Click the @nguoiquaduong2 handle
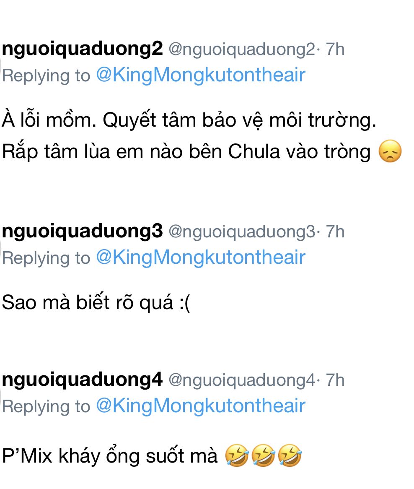The height and width of the screenshot is (489, 414). tap(241, 50)
